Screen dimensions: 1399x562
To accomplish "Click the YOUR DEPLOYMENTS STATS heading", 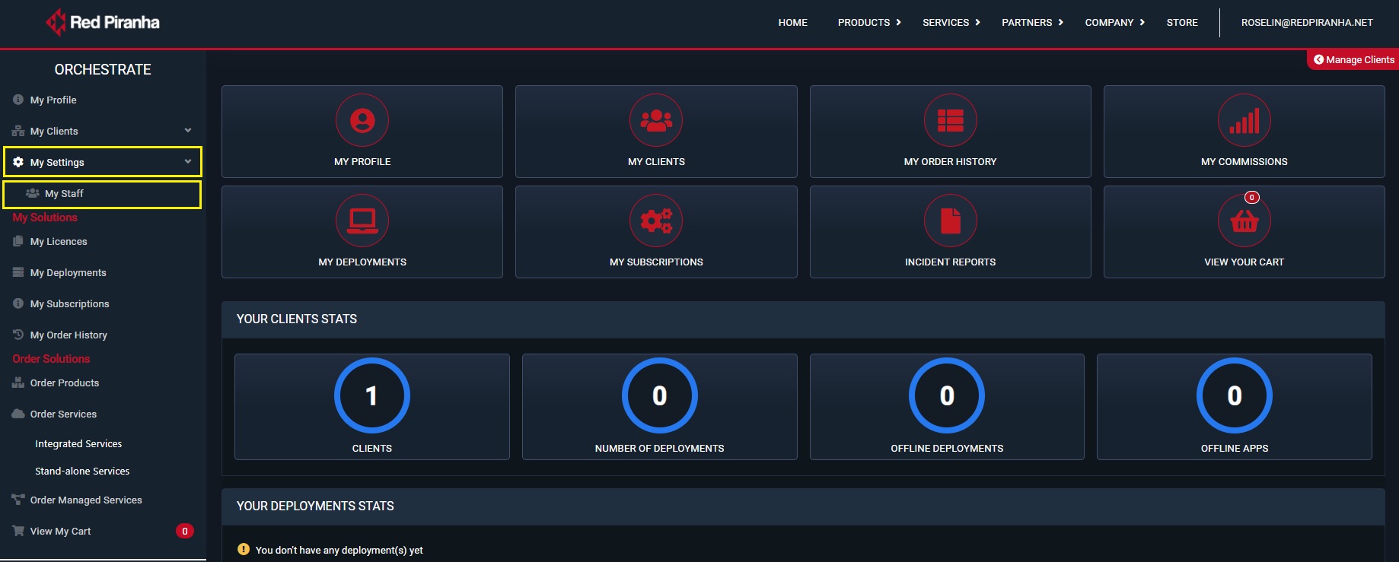I will click(x=315, y=506).
